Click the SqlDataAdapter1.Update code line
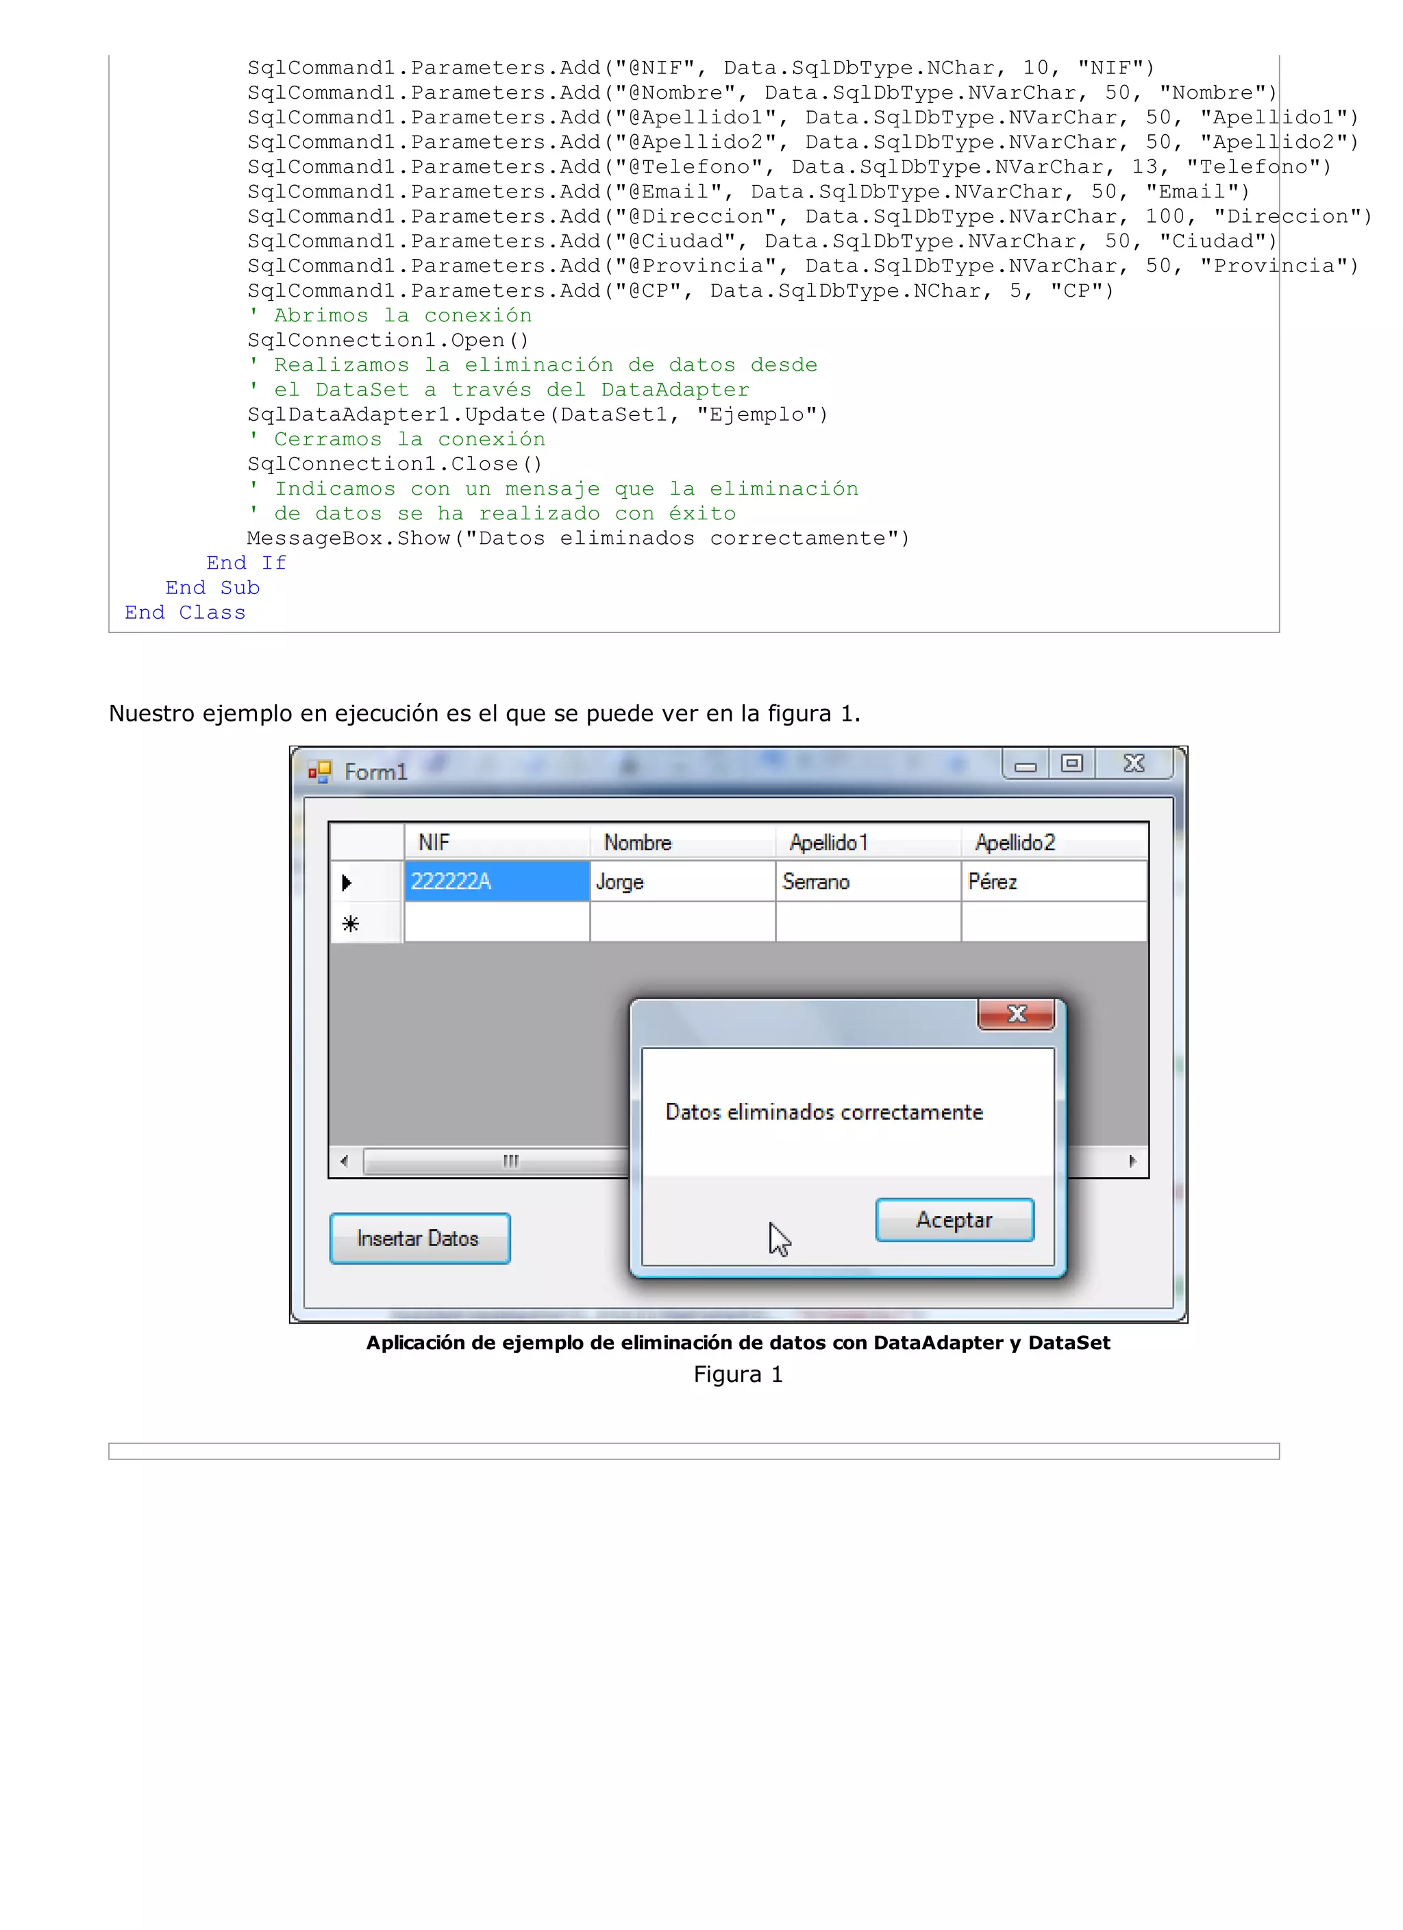The height and width of the screenshot is (1930, 1403). pyautogui.click(x=538, y=415)
